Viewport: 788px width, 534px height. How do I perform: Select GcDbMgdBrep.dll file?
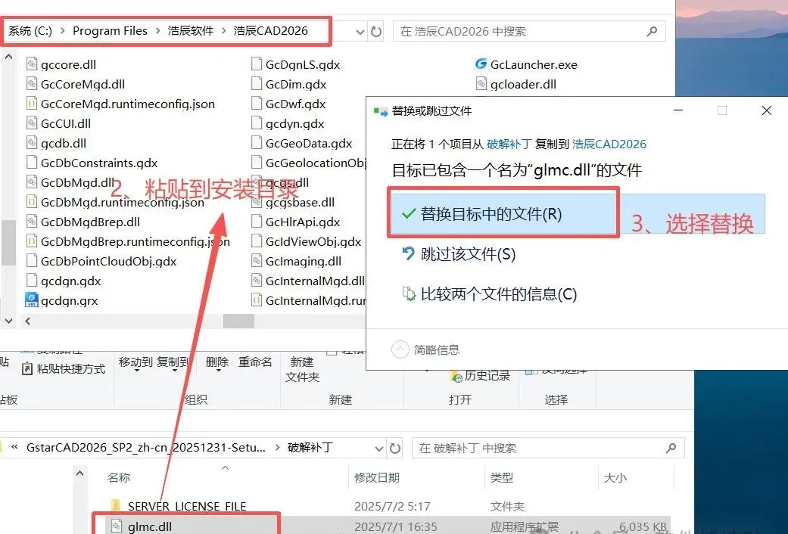[83, 222]
